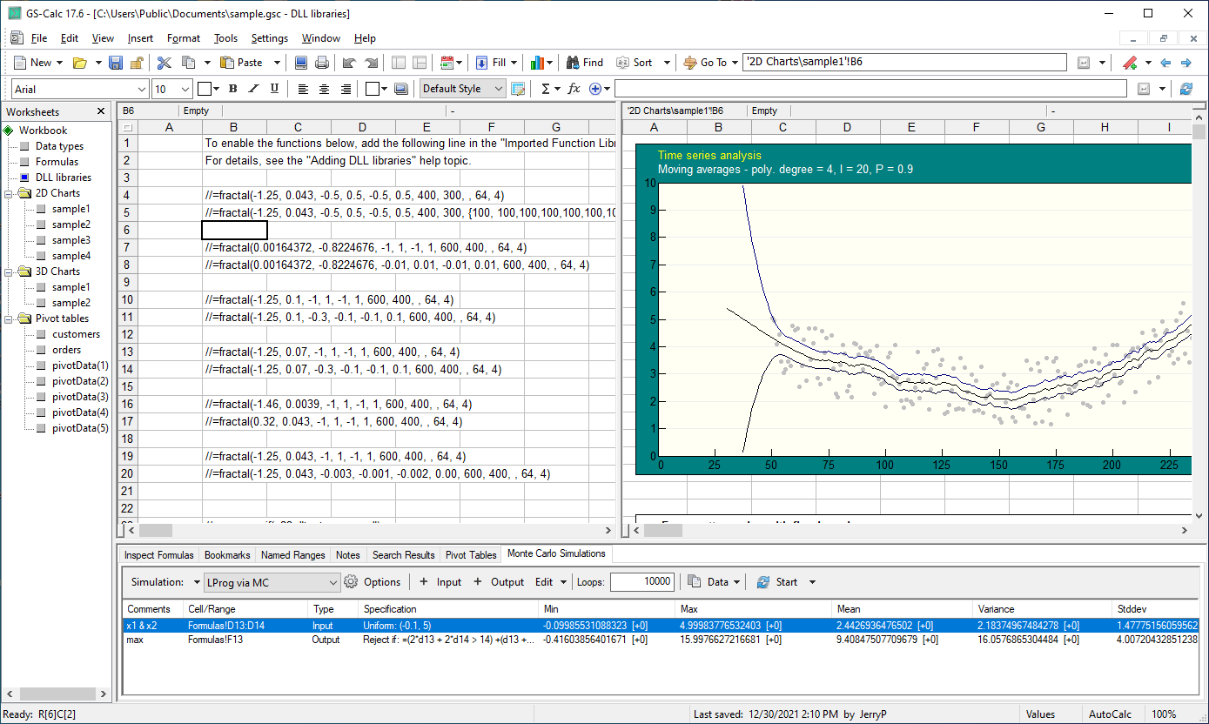This screenshot has width=1209, height=724.
Task: Open the font name dropdown showing Arial
Action: (x=142, y=89)
